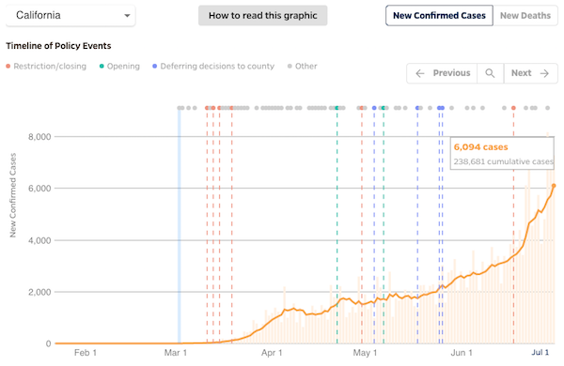Click the Opening legend item

point(119,66)
